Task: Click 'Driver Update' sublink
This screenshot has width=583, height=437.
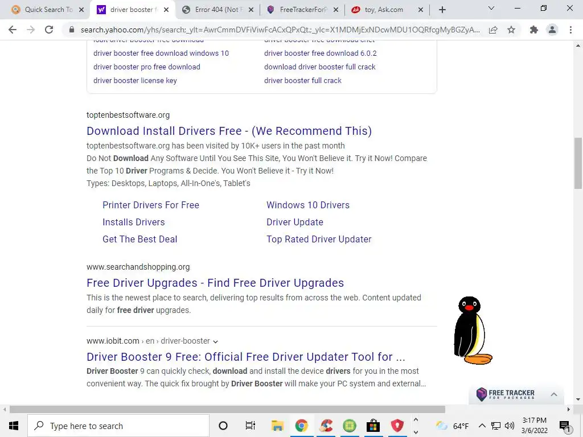Action: tap(295, 222)
